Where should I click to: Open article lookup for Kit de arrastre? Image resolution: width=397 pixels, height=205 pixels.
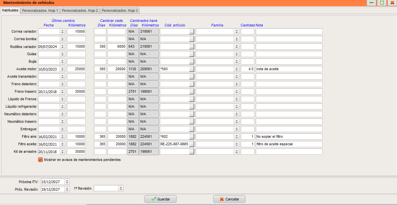coord(192,152)
